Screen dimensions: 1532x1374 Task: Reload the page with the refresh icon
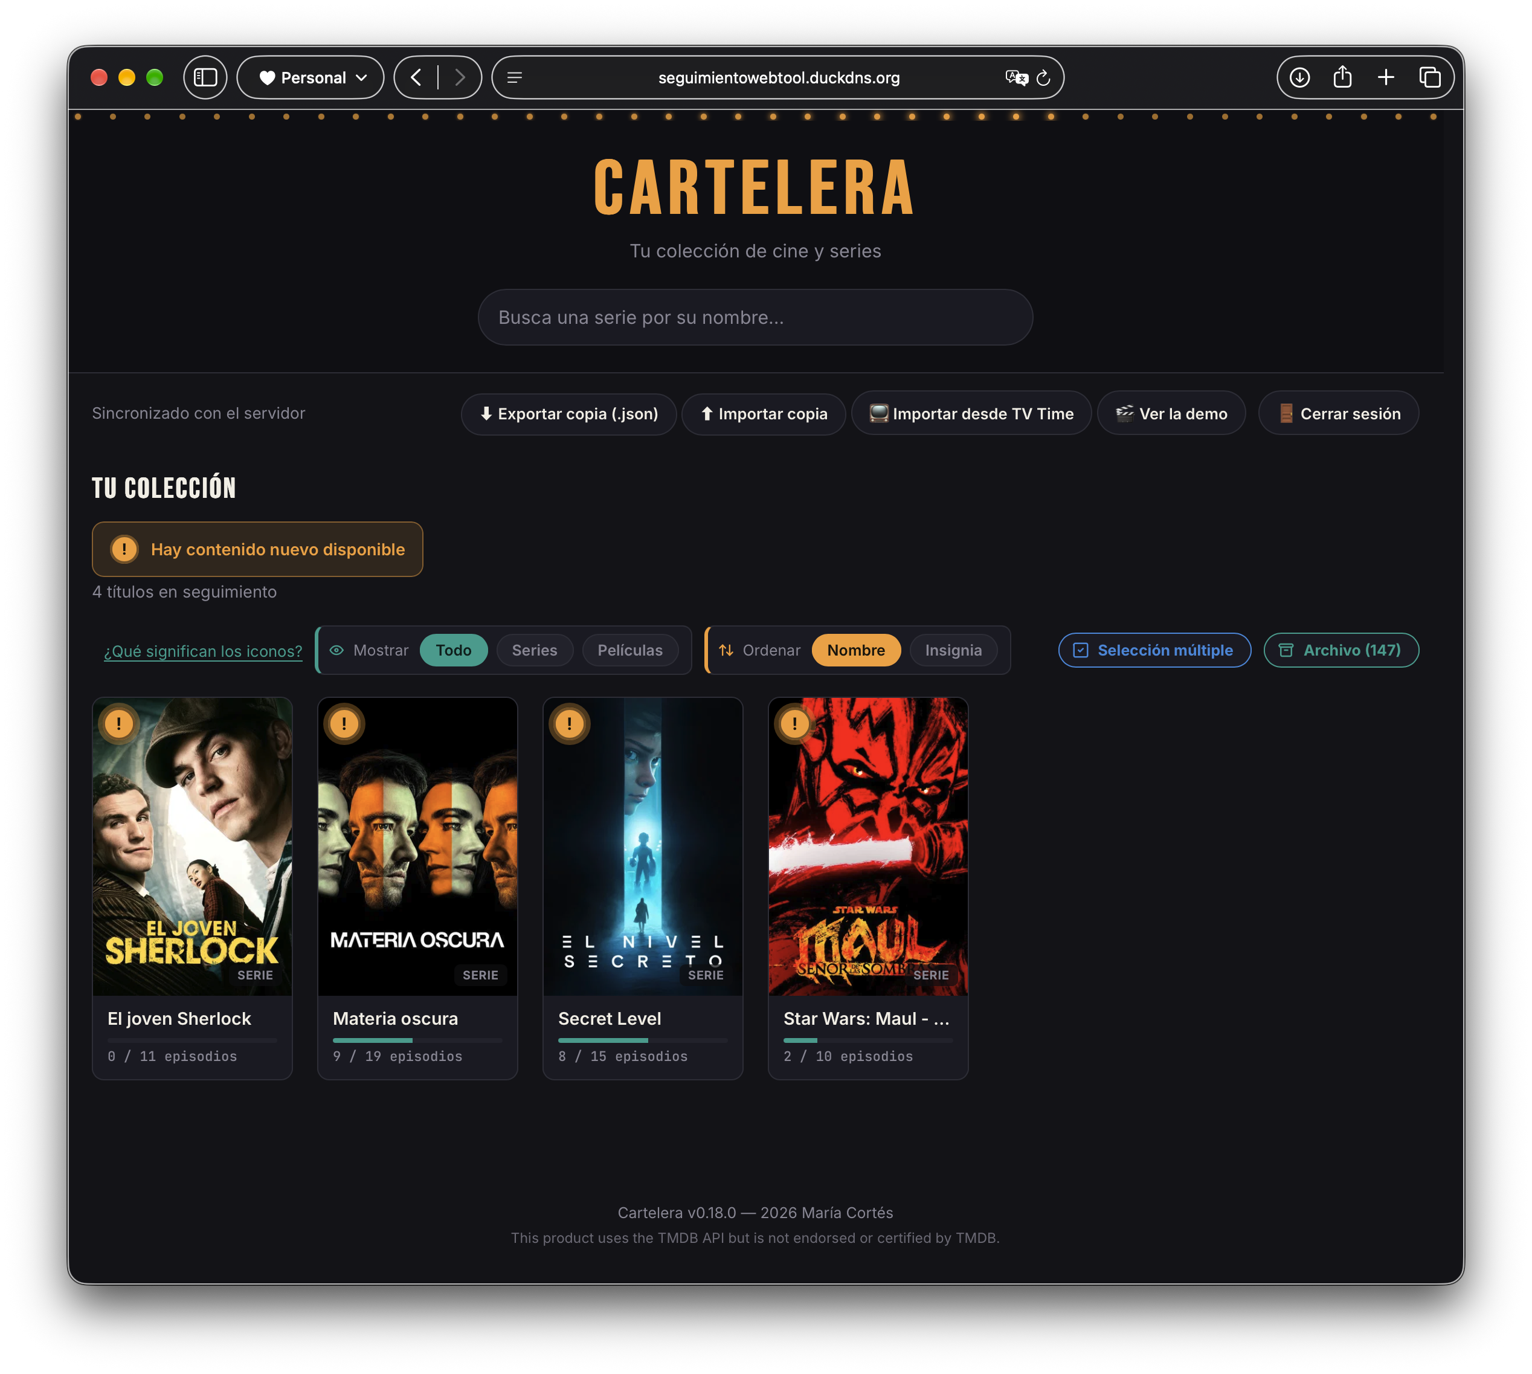(1044, 78)
